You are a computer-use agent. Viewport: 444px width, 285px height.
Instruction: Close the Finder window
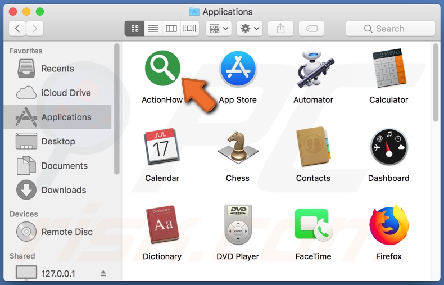(13, 12)
